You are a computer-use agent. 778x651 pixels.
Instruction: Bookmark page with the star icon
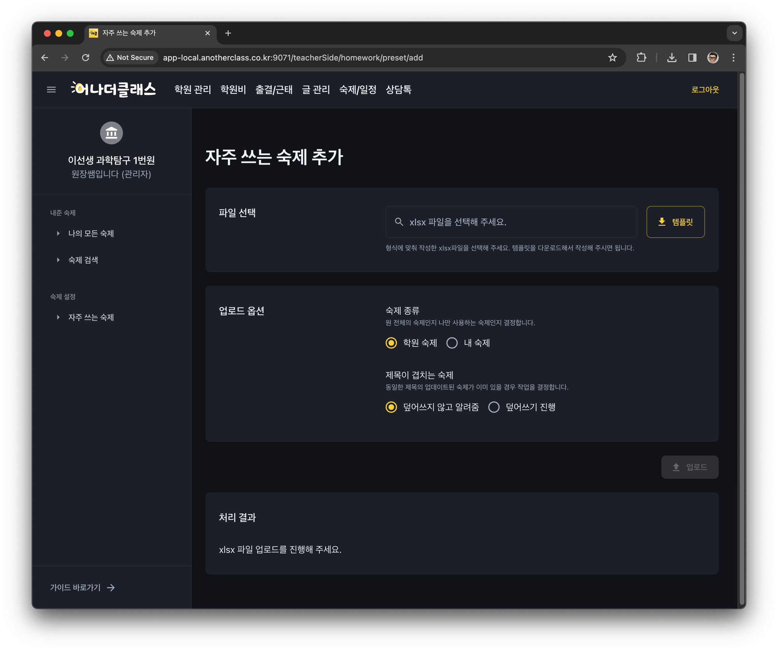[613, 58]
